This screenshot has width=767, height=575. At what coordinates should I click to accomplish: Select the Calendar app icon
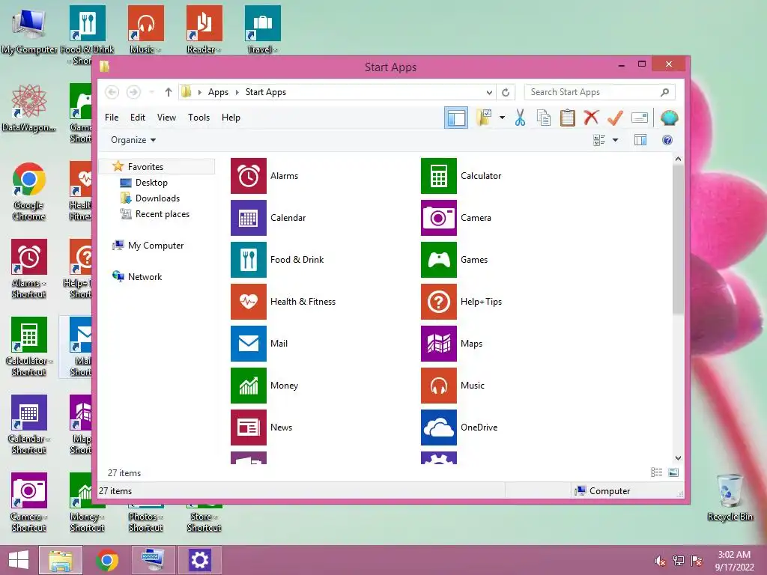(249, 218)
